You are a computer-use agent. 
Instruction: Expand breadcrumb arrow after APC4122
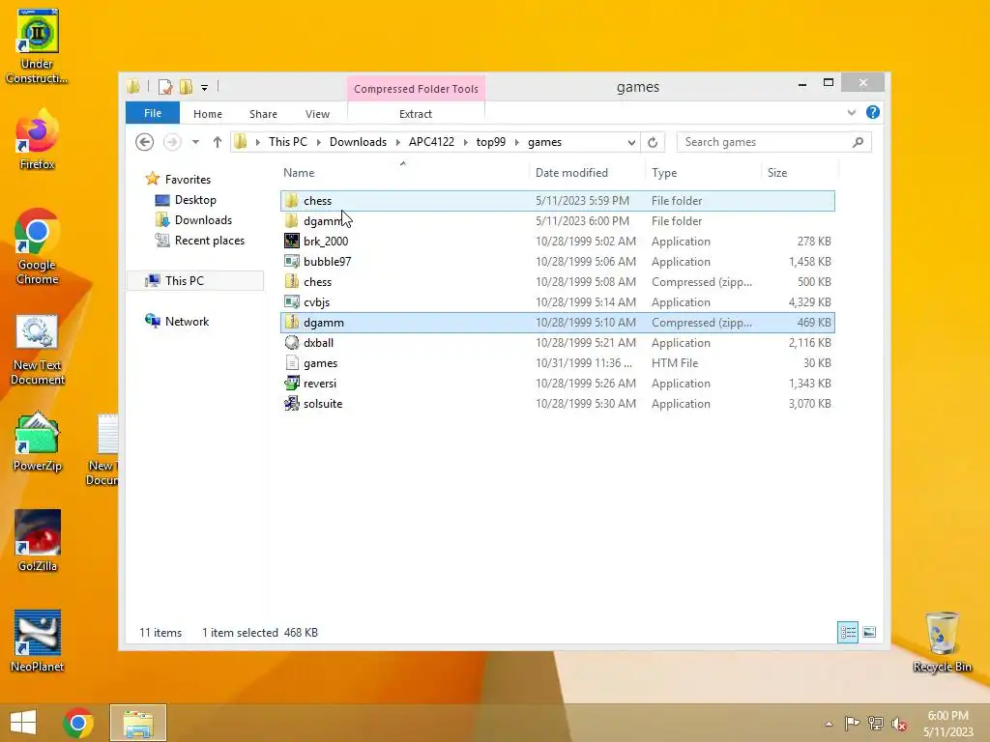465,142
